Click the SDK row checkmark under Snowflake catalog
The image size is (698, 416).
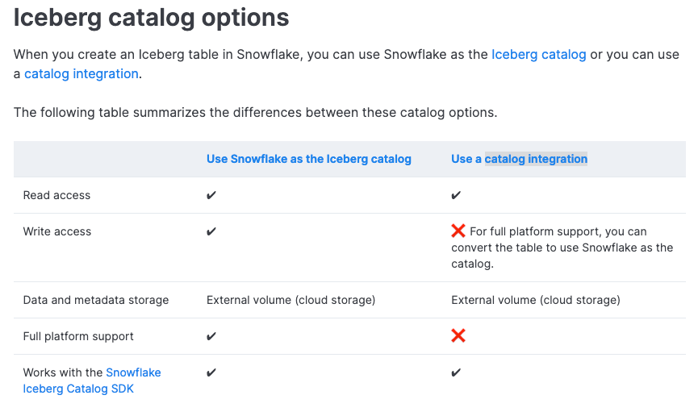click(x=211, y=372)
